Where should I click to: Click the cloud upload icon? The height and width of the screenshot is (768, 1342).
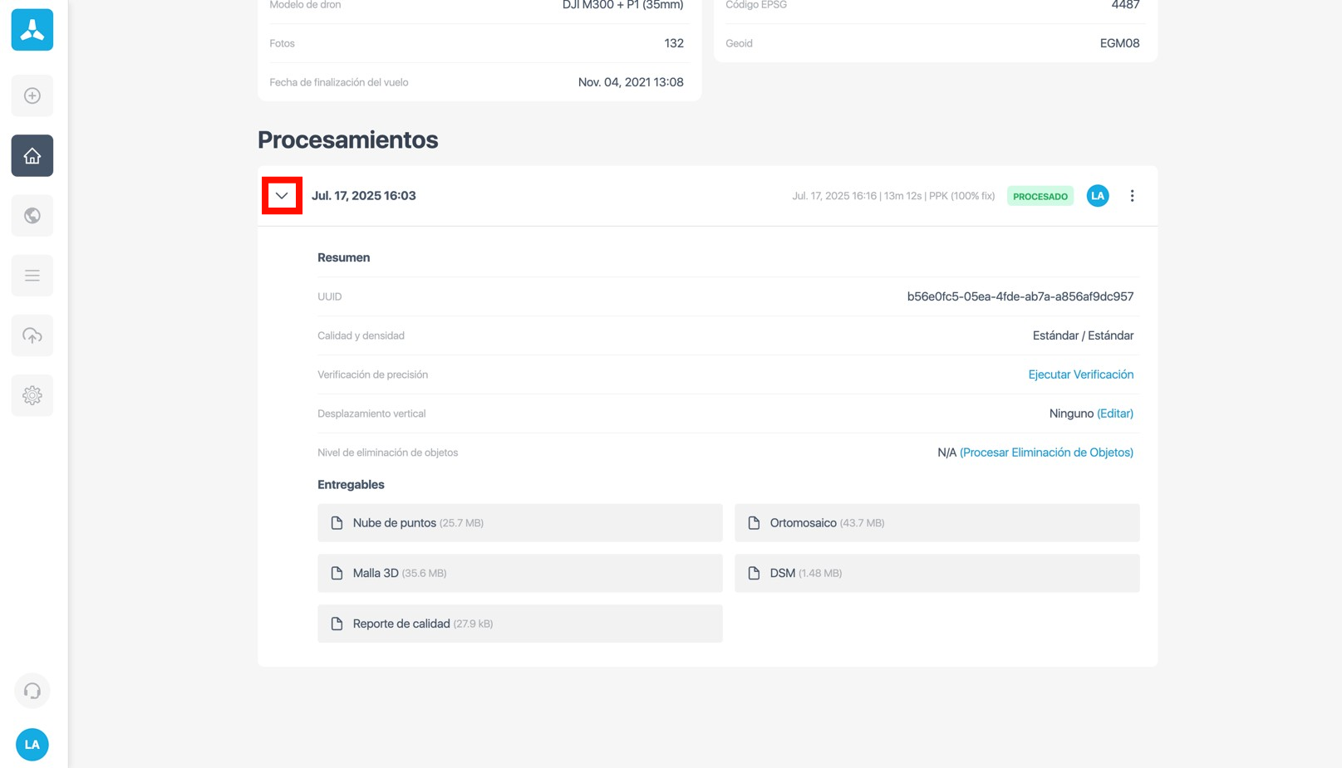coord(32,335)
